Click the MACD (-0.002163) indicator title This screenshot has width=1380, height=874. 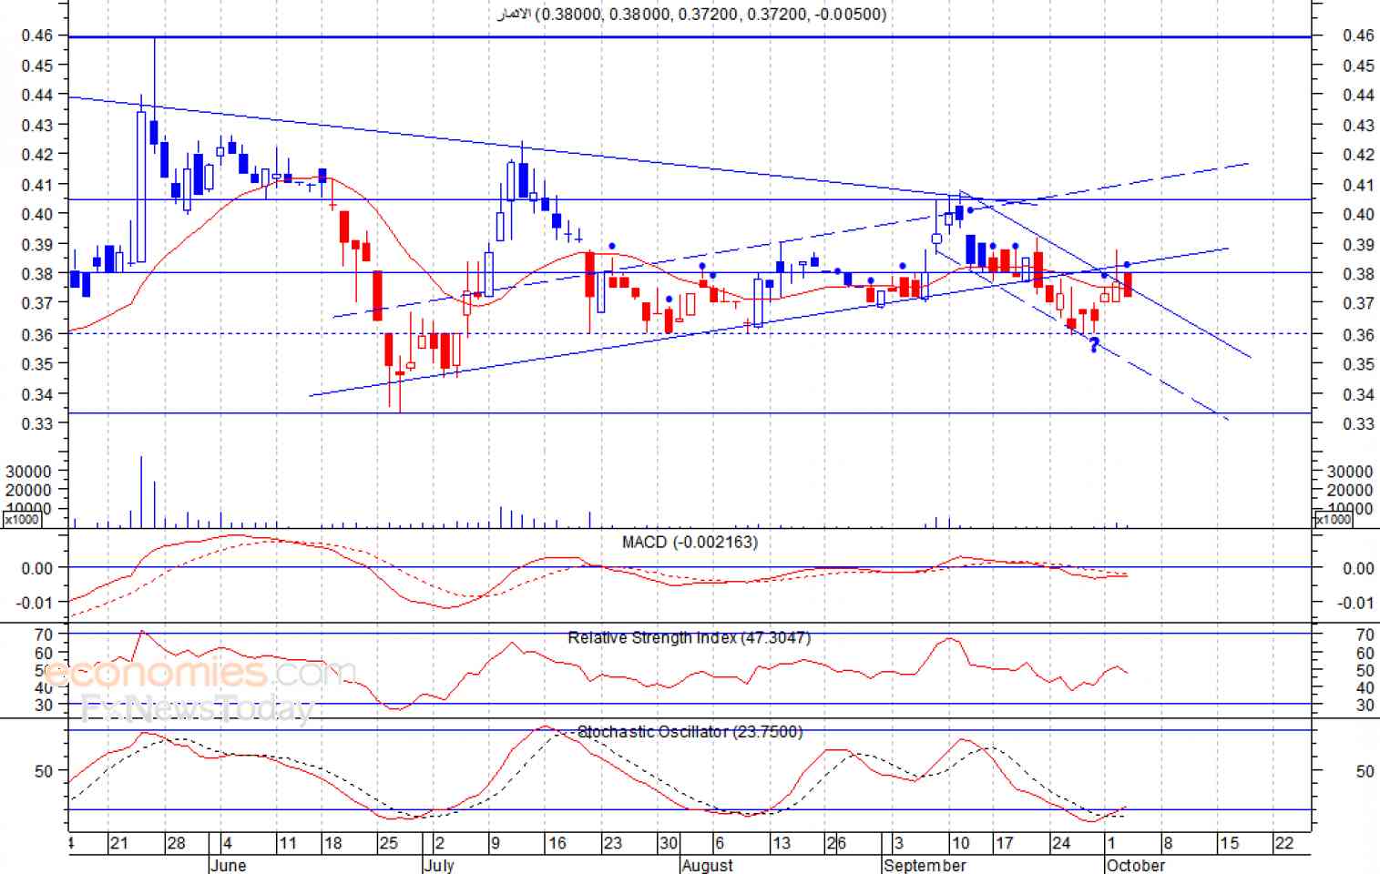click(x=690, y=543)
